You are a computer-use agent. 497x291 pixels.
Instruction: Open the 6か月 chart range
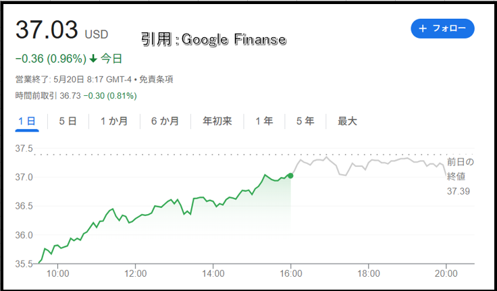165,121
